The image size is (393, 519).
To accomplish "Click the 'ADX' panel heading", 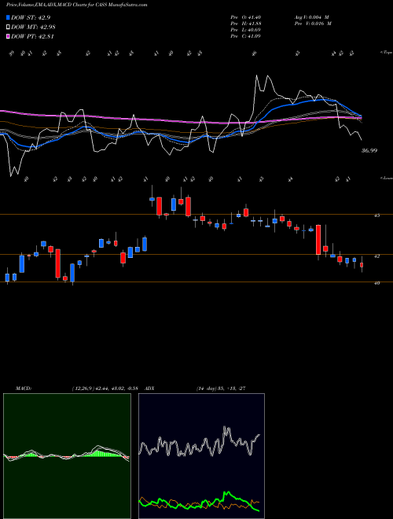I will [x=150, y=388].
